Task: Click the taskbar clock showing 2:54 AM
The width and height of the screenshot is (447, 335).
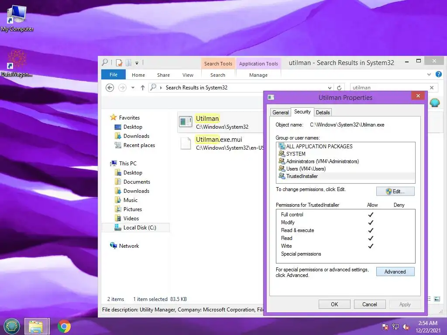Action: (x=428, y=327)
